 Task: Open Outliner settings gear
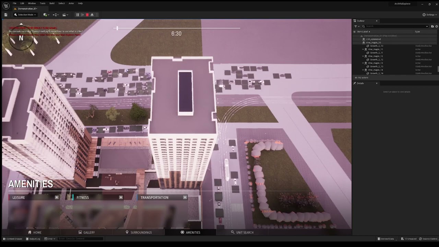pyautogui.click(x=437, y=26)
